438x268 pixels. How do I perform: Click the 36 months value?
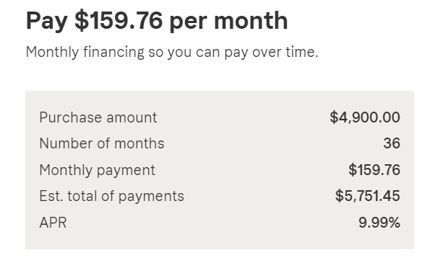tap(392, 143)
